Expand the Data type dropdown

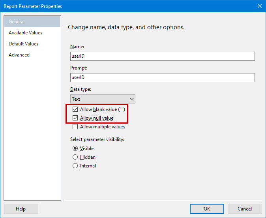(x=103, y=99)
